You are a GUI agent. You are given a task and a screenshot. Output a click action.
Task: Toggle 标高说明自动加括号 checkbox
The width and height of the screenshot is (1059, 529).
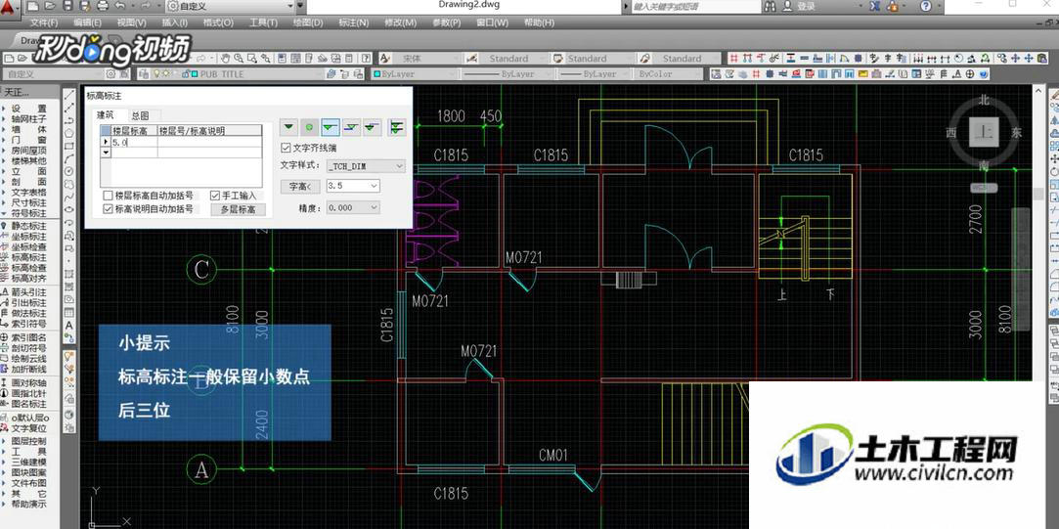pyautogui.click(x=109, y=209)
